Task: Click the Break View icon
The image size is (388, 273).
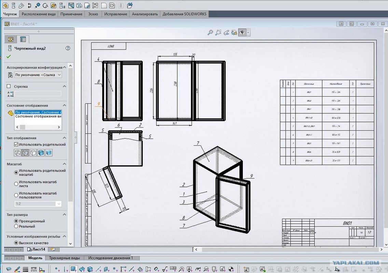Action: [x=79, y=5]
